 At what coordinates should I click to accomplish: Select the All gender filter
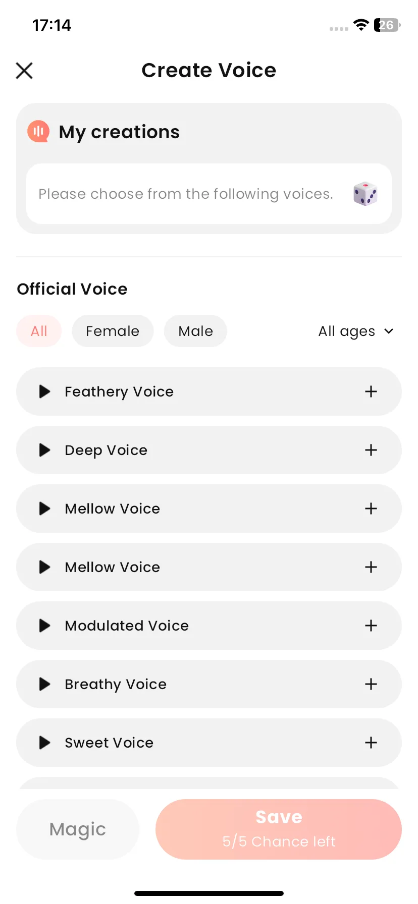click(x=39, y=331)
